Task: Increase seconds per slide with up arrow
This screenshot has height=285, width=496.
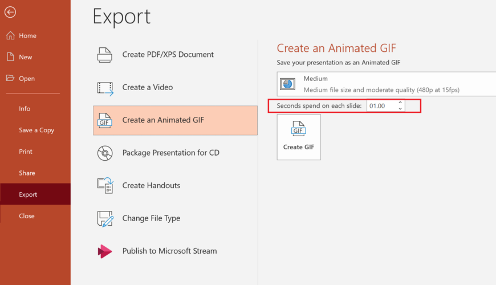Action: 400,103
